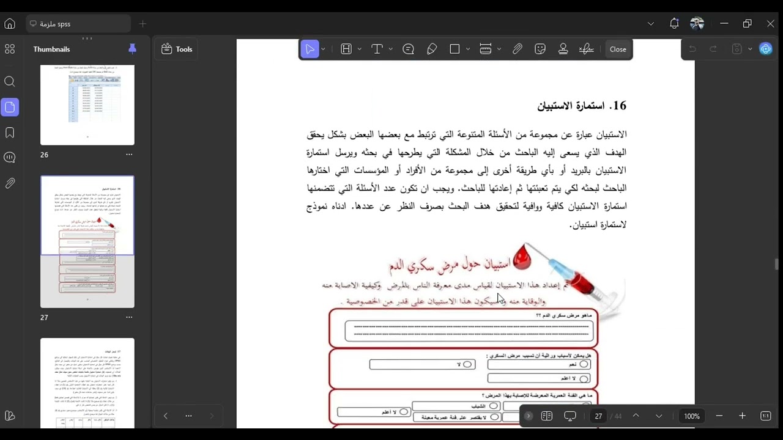Open the sticker tool
783x440 pixels.
tap(540, 49)
